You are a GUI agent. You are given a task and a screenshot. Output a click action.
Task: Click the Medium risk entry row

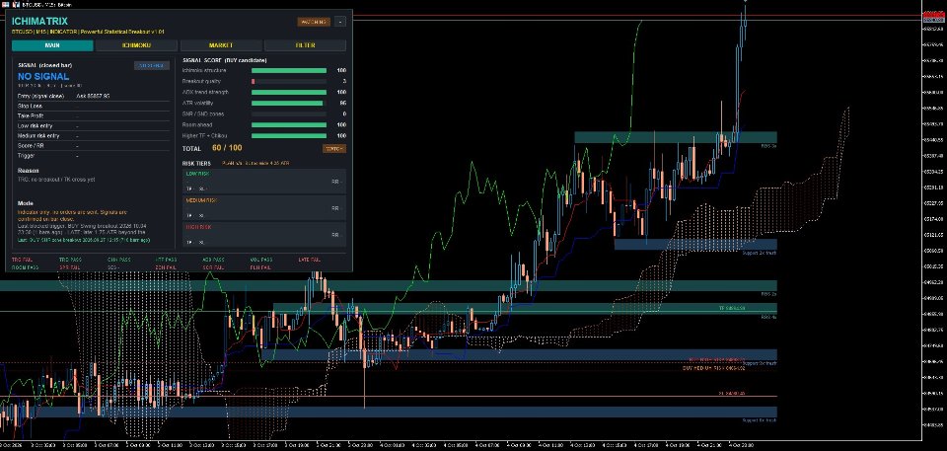click(x=94, y=136)
